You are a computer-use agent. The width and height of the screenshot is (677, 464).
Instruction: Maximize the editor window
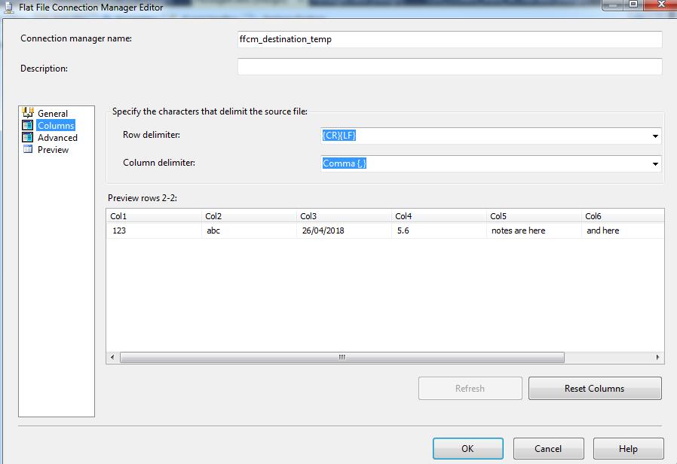[x=633, y=5]
